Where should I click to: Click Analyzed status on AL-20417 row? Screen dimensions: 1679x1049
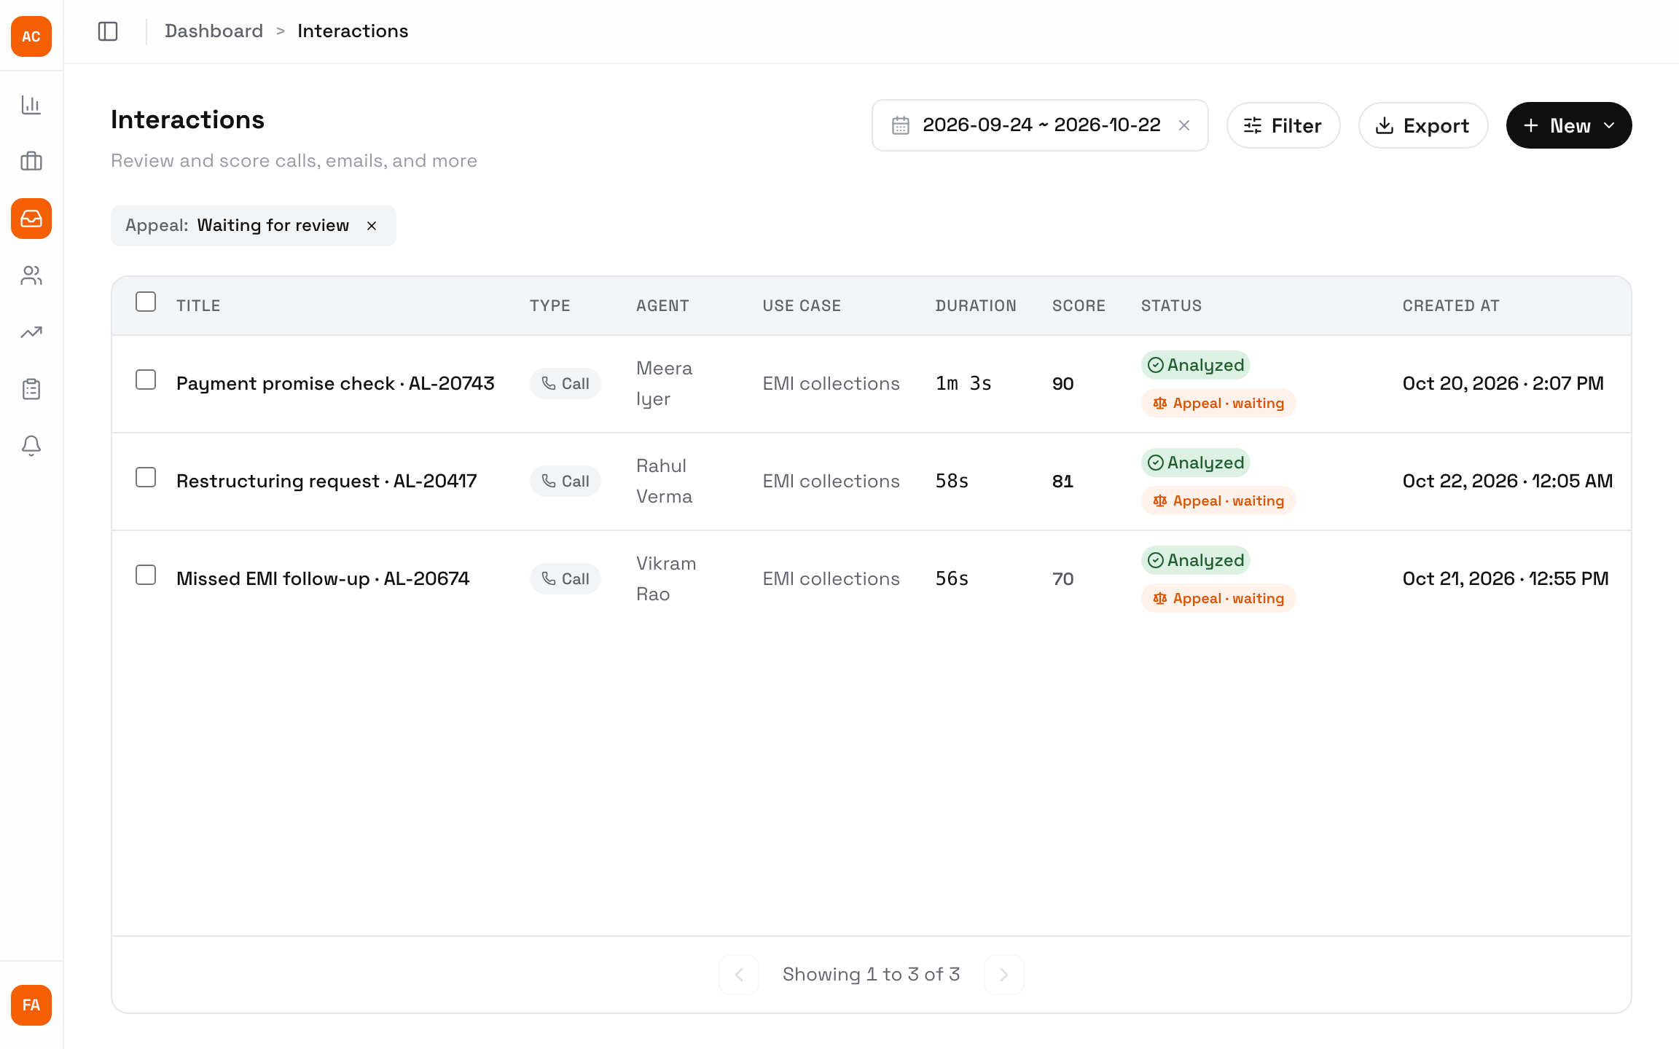point(1196,463)
